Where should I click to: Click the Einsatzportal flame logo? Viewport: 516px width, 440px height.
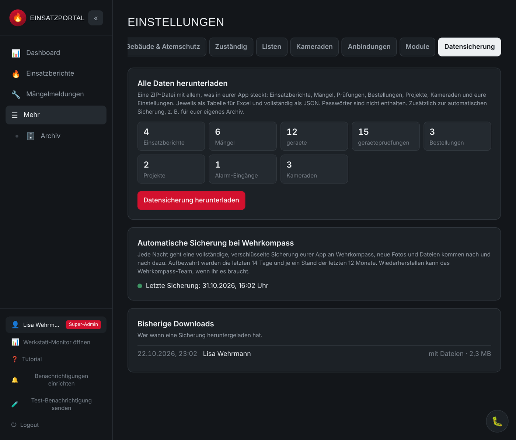[x=18, y=18]
